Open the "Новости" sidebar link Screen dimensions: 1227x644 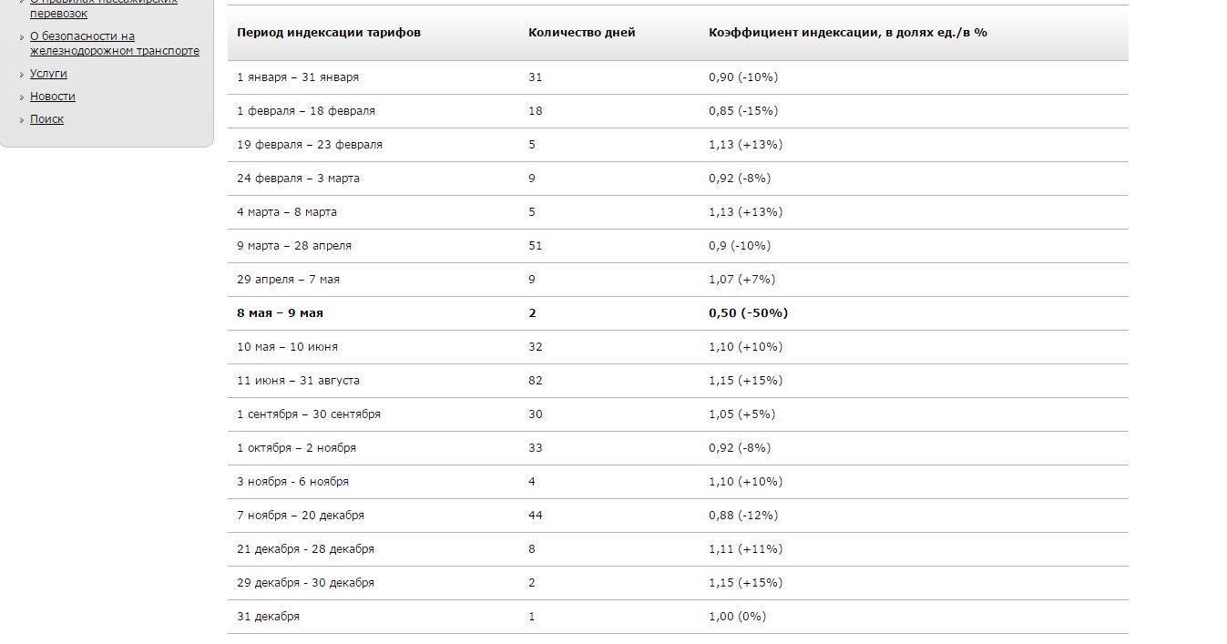[53, 97]
